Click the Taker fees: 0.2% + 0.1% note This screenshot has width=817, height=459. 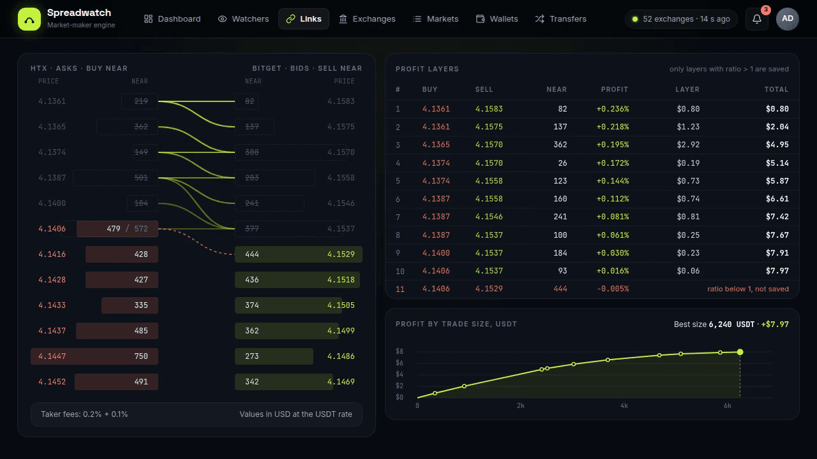click(84, 414)
